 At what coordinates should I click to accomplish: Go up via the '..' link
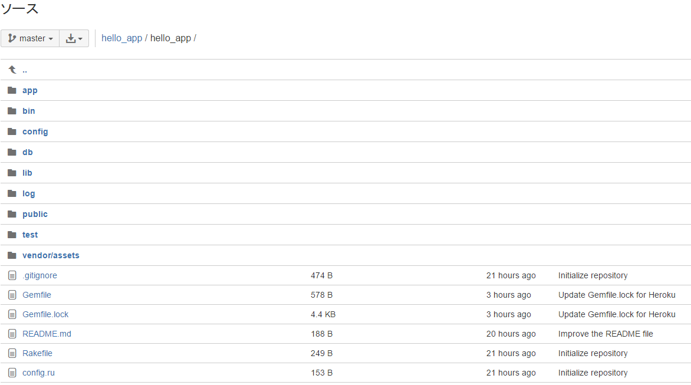coord(25,70)
